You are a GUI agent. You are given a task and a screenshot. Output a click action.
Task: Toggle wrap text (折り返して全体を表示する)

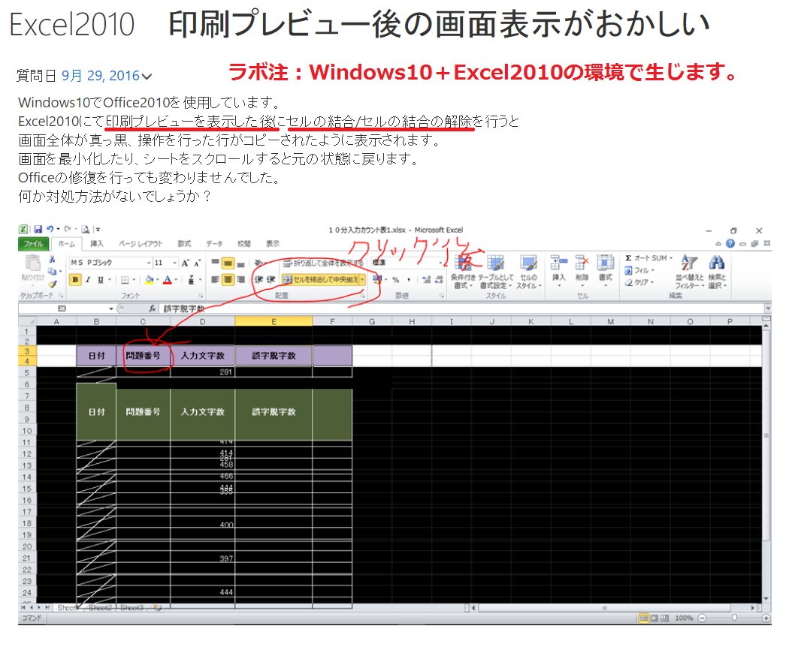pyautogui.click(x=323, y=263)
